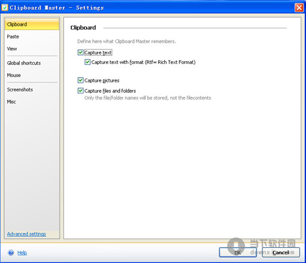Select the Clipboard settings category

(32, 24)
